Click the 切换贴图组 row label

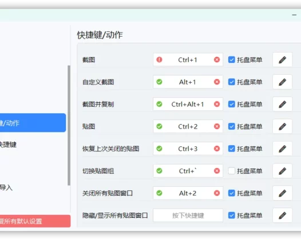[98, 171]
